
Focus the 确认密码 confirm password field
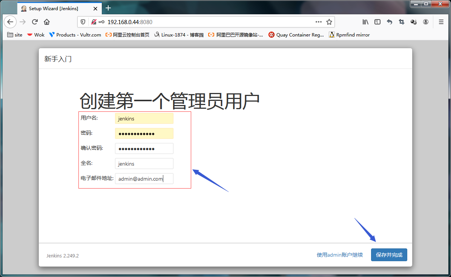144,149
